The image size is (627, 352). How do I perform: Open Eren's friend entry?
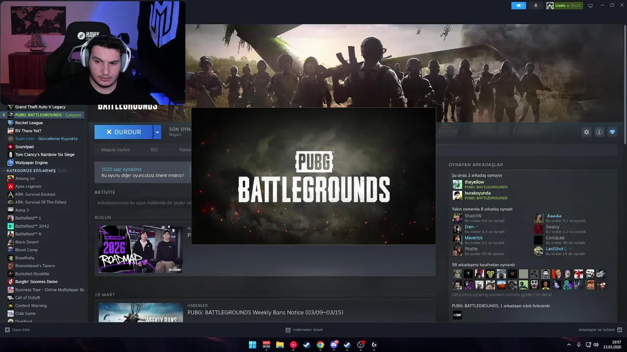[479, 229]
